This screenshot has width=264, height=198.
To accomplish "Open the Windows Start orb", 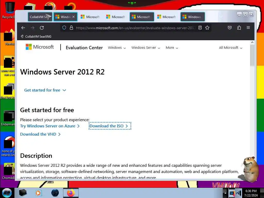I will tap(7, 193).
